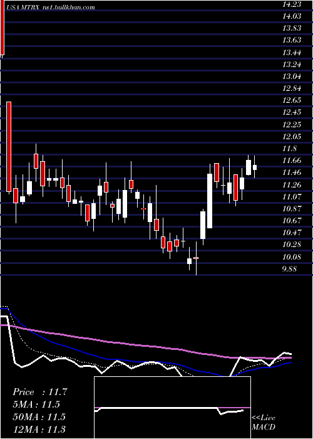Click the 5MA : 11.5 readout
Screen dimensions: 313x439
pyautogui.click(x=36, y=405)
